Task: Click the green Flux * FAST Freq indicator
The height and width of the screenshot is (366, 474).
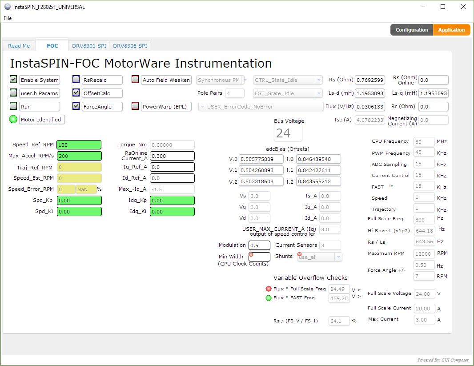Action: click(269, 298)
